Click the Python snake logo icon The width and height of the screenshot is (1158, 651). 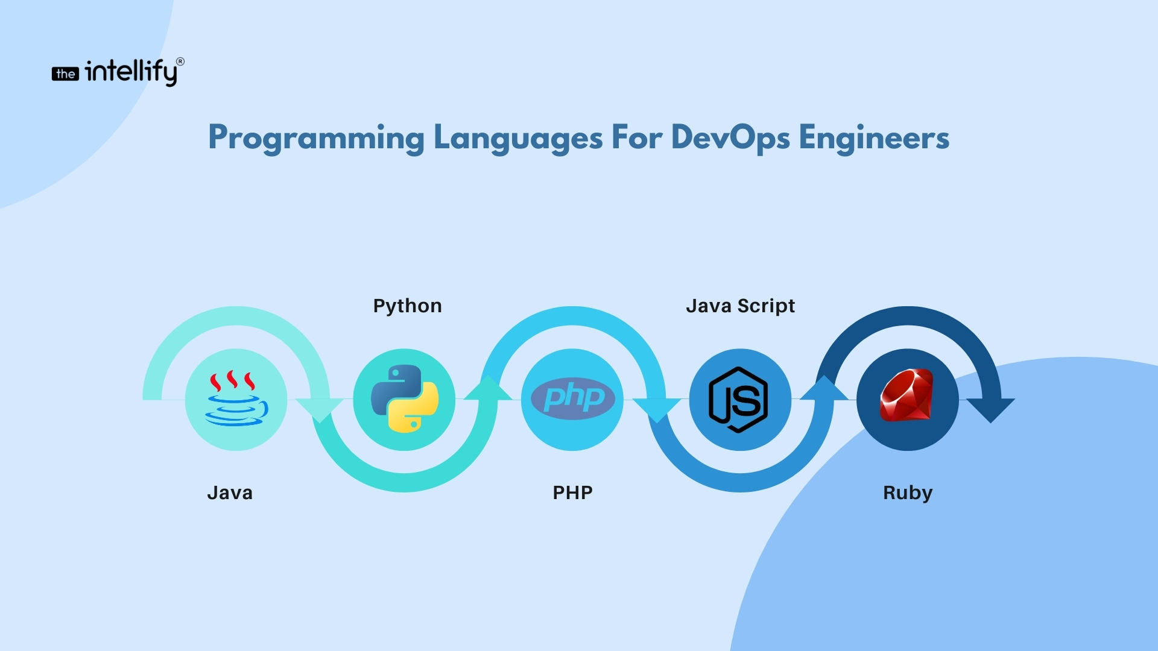[x=404, y=400]
